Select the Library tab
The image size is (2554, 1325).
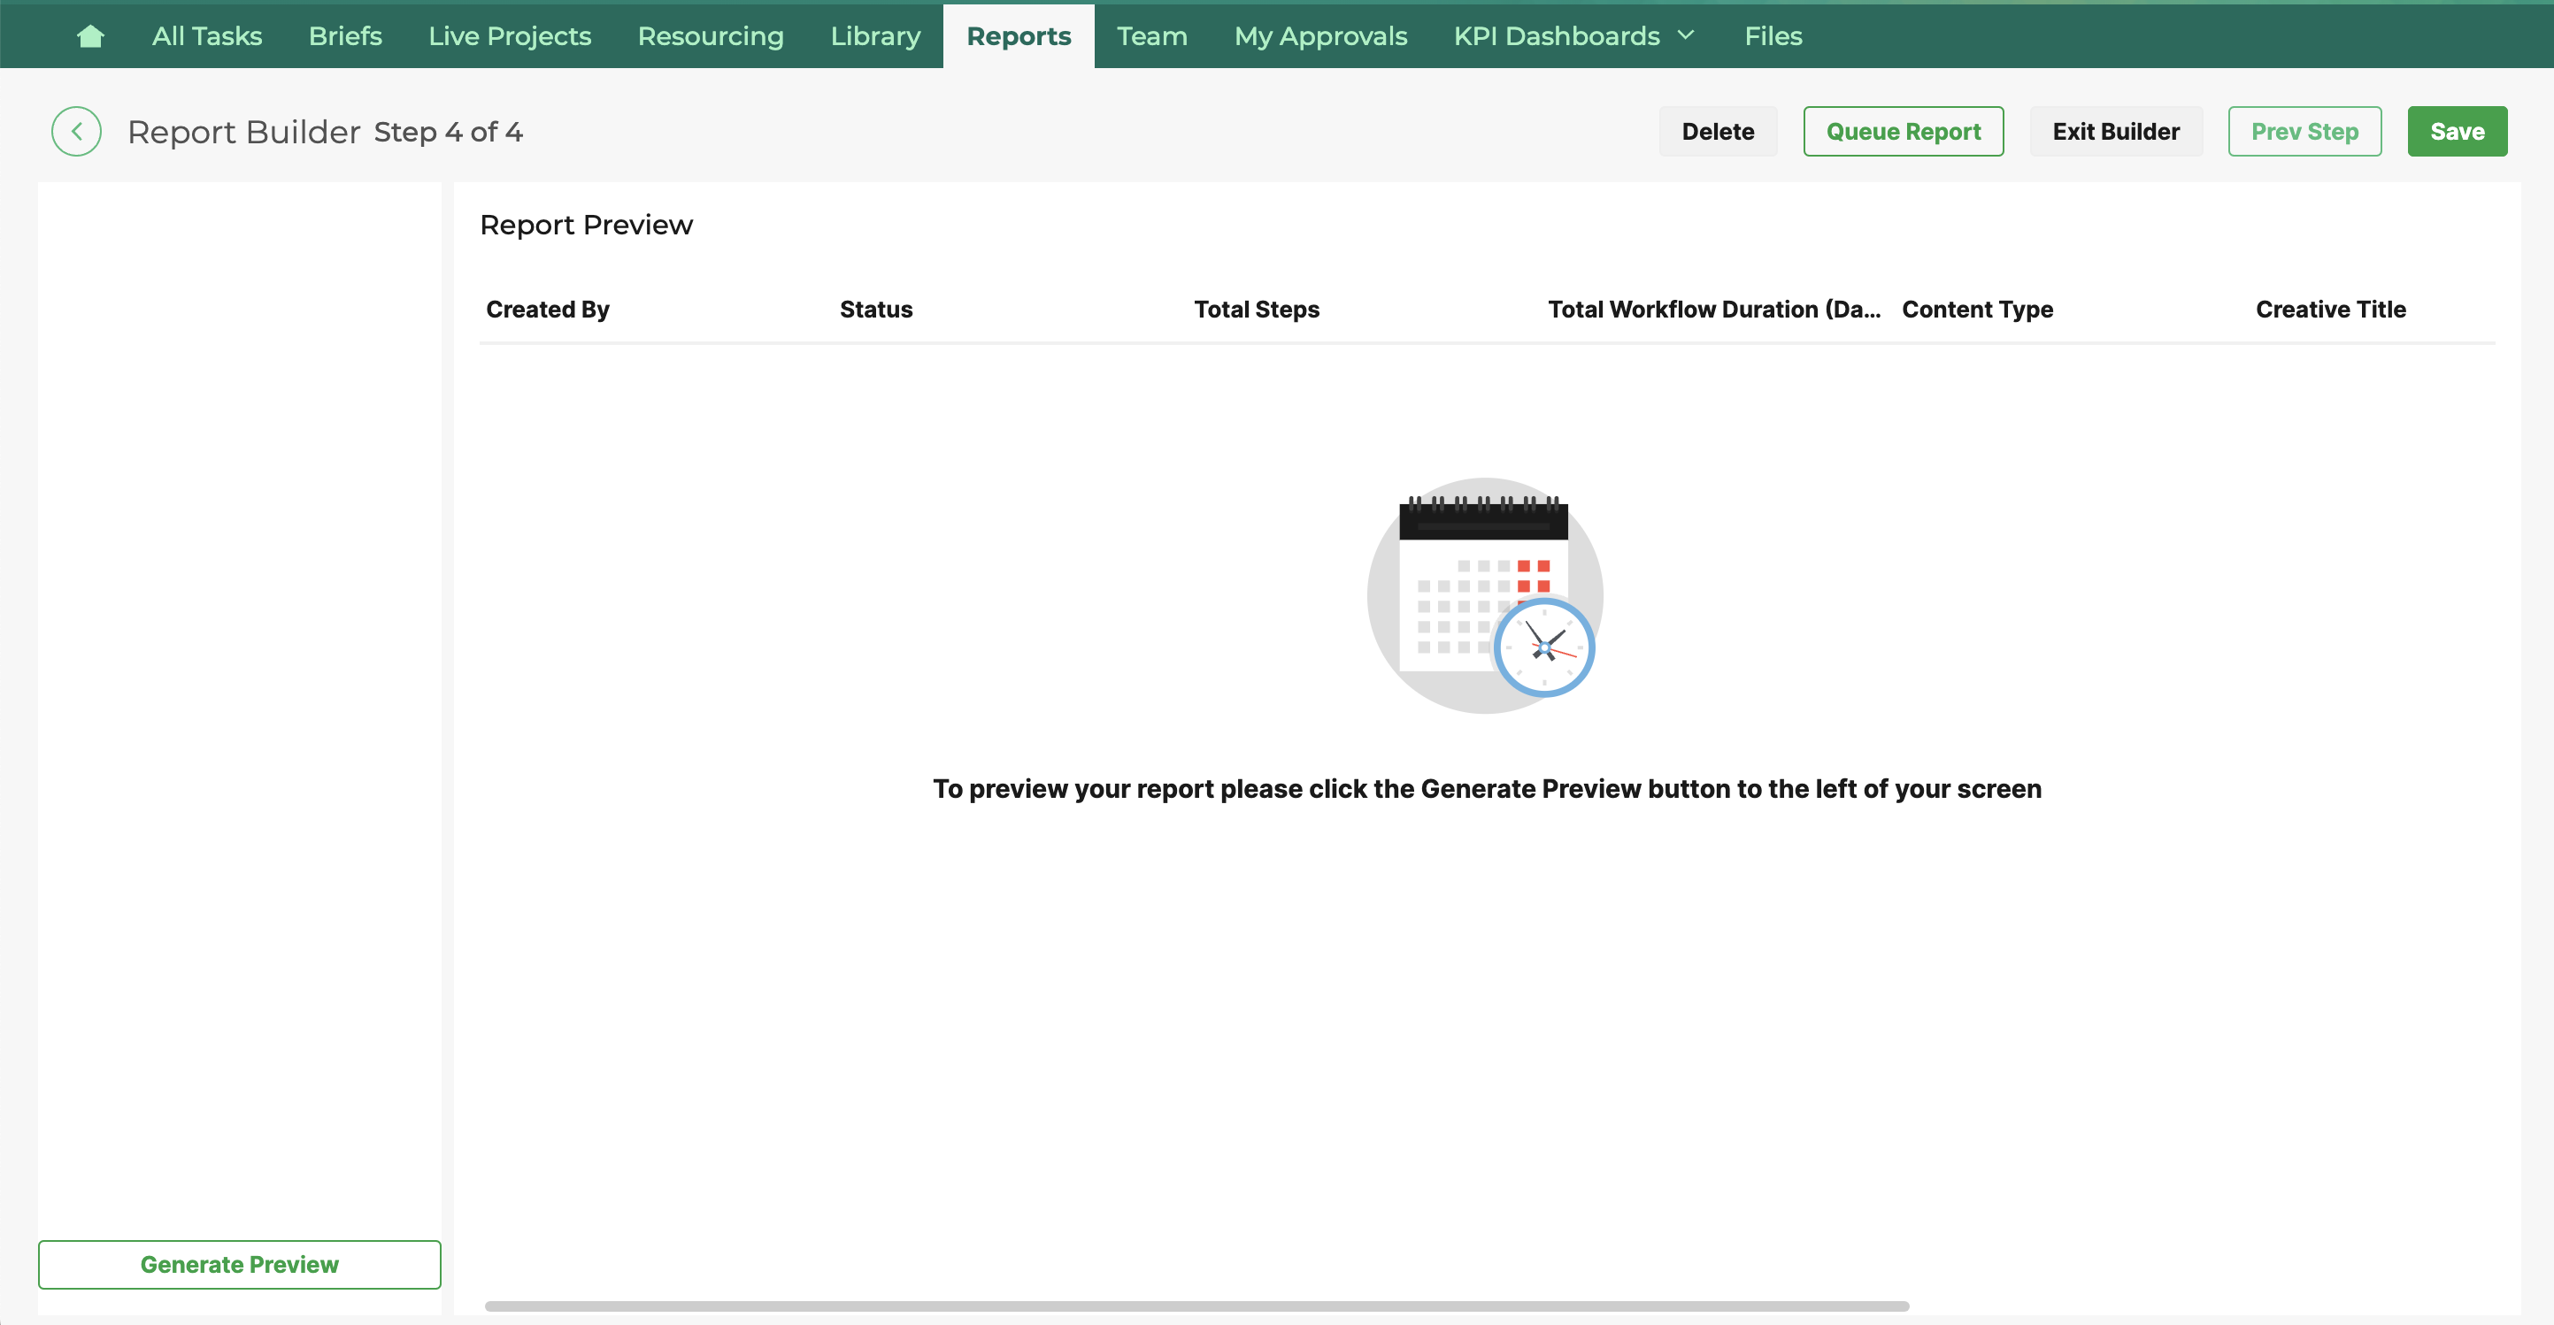click(x=874, y=36)
